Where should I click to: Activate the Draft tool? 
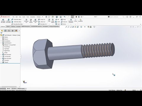[58, 22]
